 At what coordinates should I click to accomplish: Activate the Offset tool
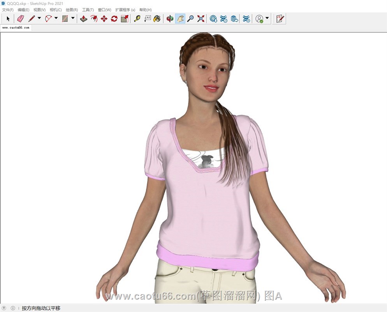point(94,19)
